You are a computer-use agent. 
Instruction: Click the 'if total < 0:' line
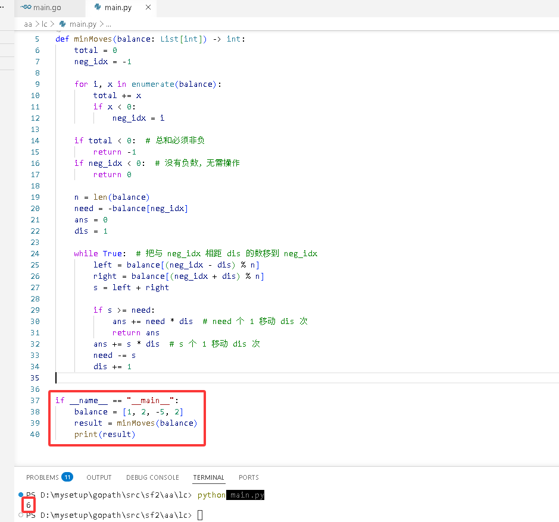pyautogui.click(x=105, y=141)
